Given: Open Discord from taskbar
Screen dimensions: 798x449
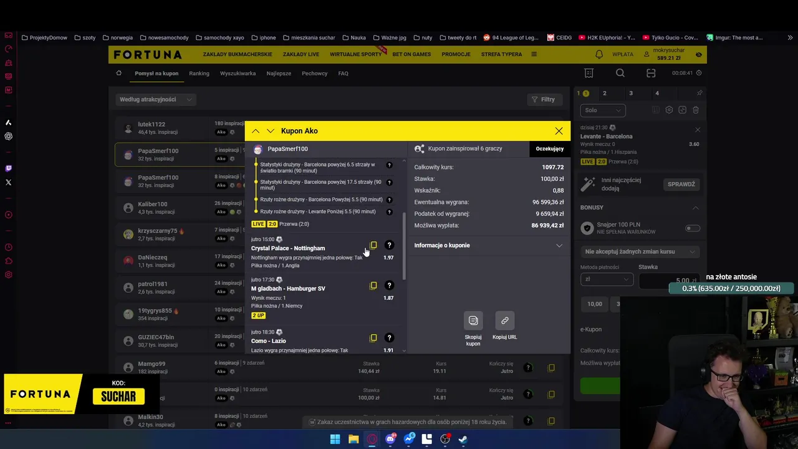Looking at the screenshot, I should pos(390,439).
